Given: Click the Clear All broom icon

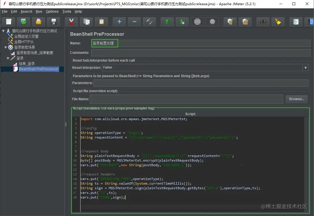Looking at the screenshot, I should (x=245, y=22).
